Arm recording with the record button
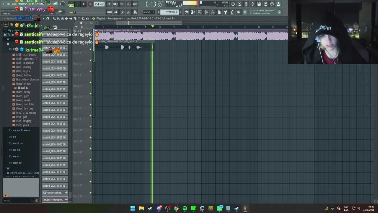 pyautogui.click(x=90, y=4)
